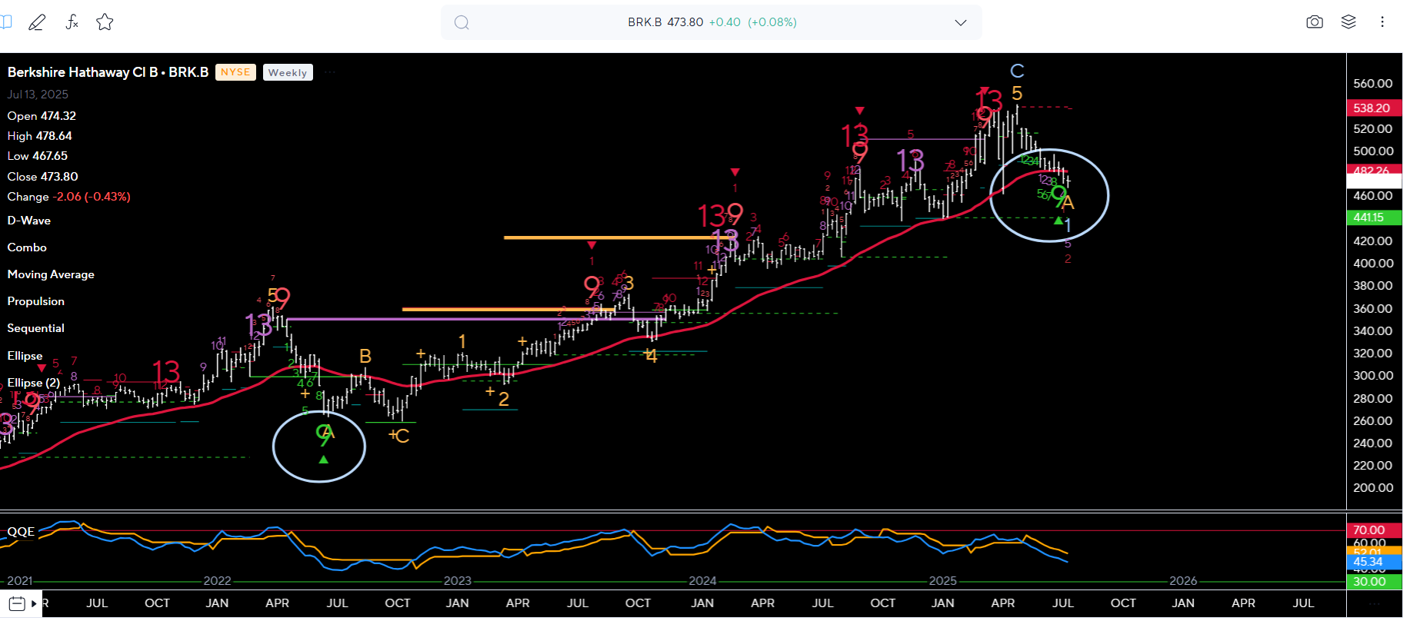Click the magnifier search icon
Viewport: 1410px width, 621px height.
[462, 22]
